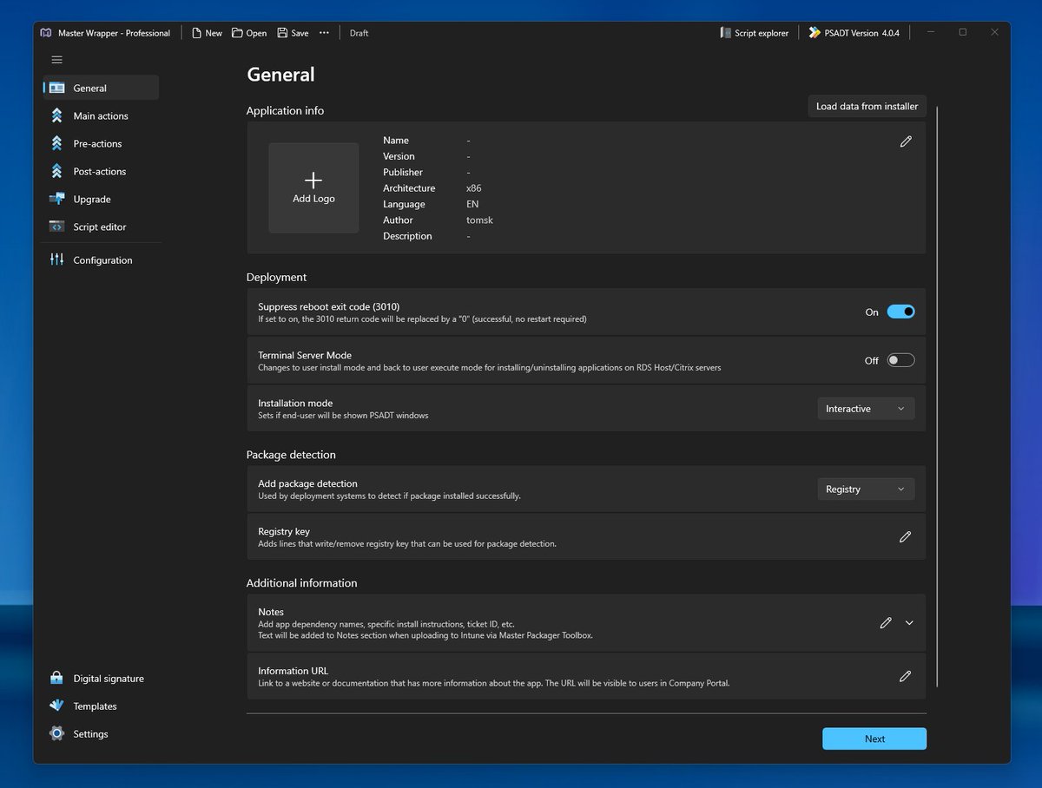Click the plus Add Logo tile
The width and height of the screenshot is (1042, 788).
point(313,187)
